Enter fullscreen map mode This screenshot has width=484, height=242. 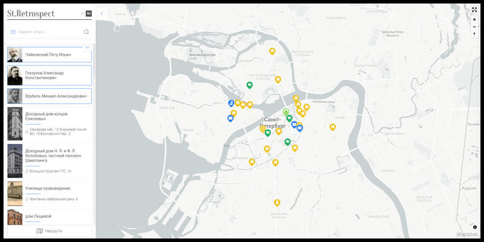tap(474, 10)
